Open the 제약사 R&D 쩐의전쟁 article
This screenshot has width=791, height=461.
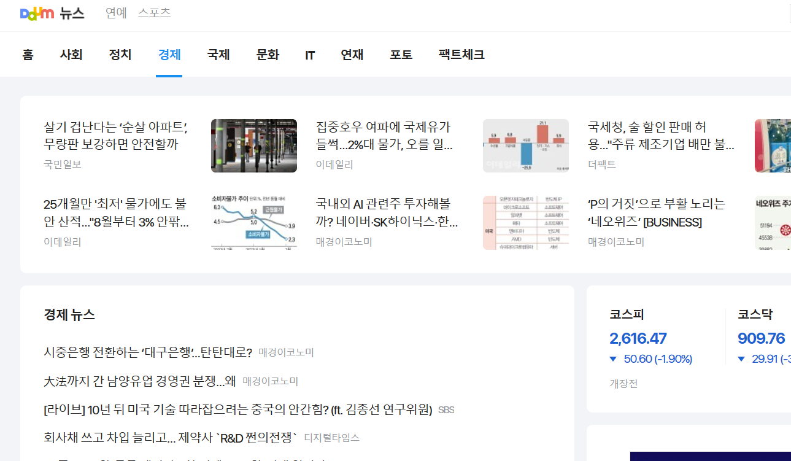(x=171, y=438)
